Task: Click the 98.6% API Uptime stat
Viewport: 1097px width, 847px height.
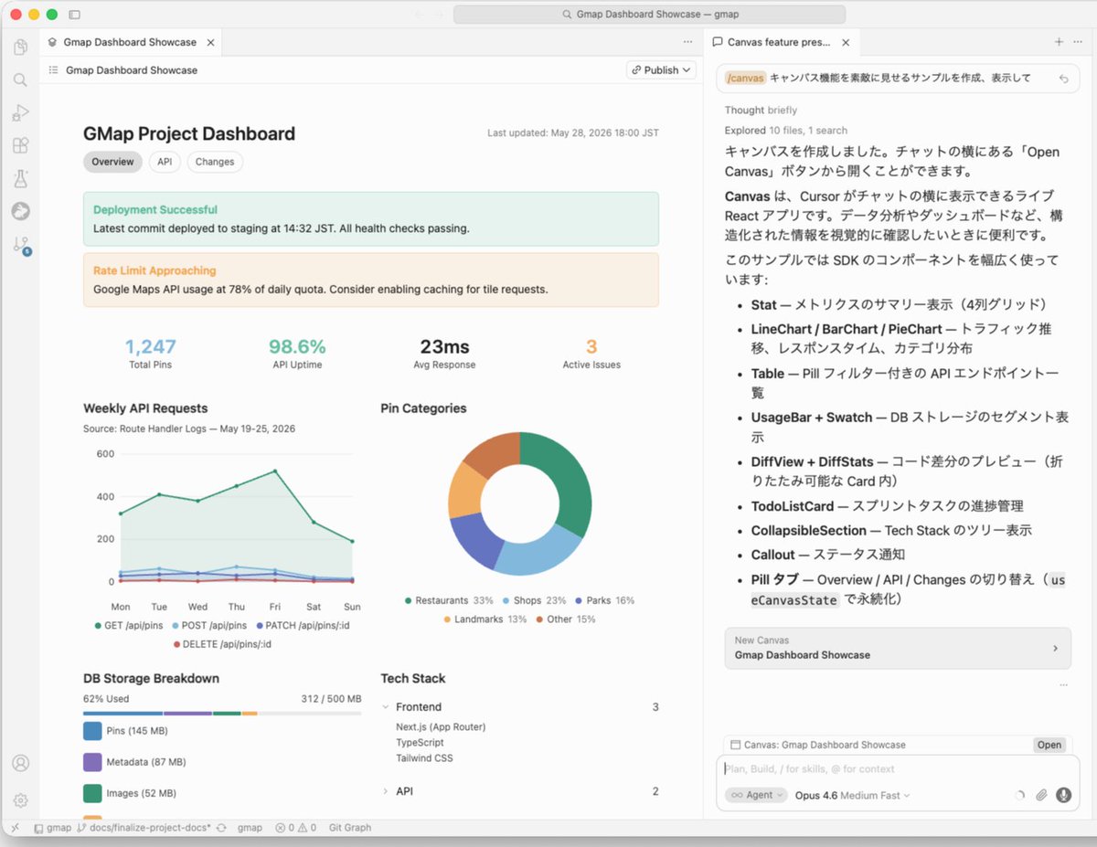Action: 297,354
